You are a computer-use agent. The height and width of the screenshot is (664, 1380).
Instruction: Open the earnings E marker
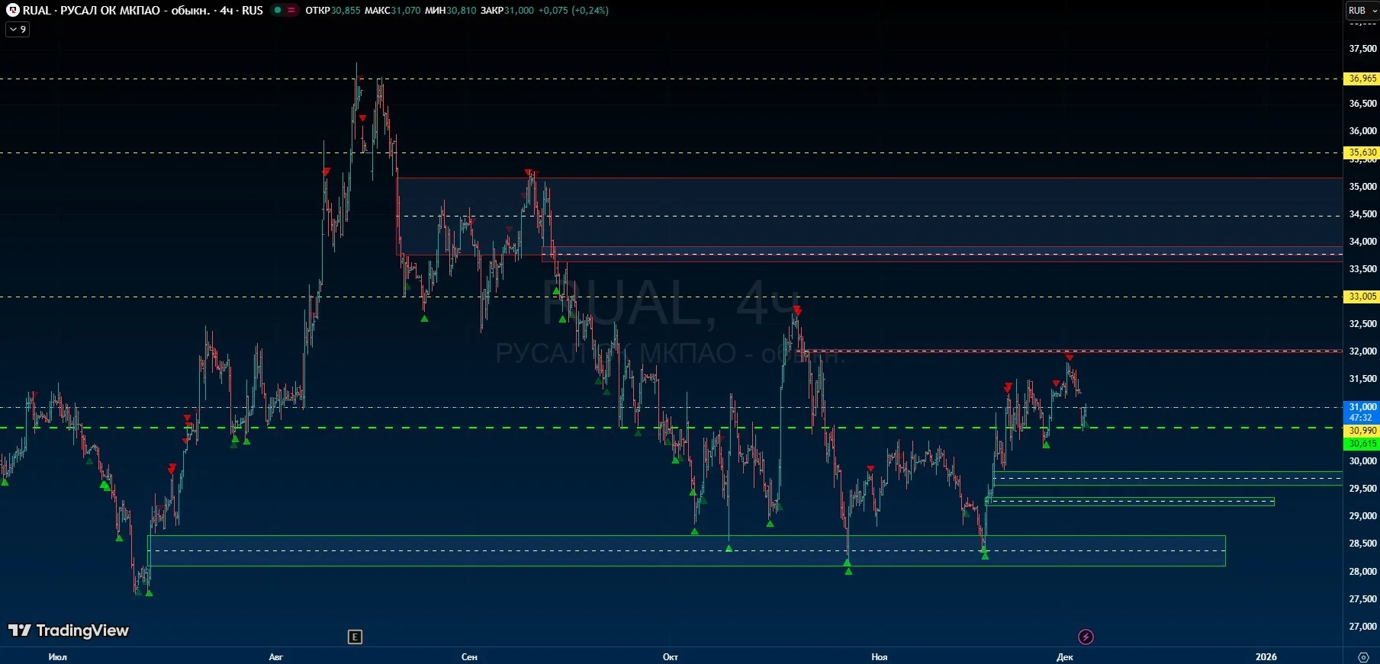(355, 637)
